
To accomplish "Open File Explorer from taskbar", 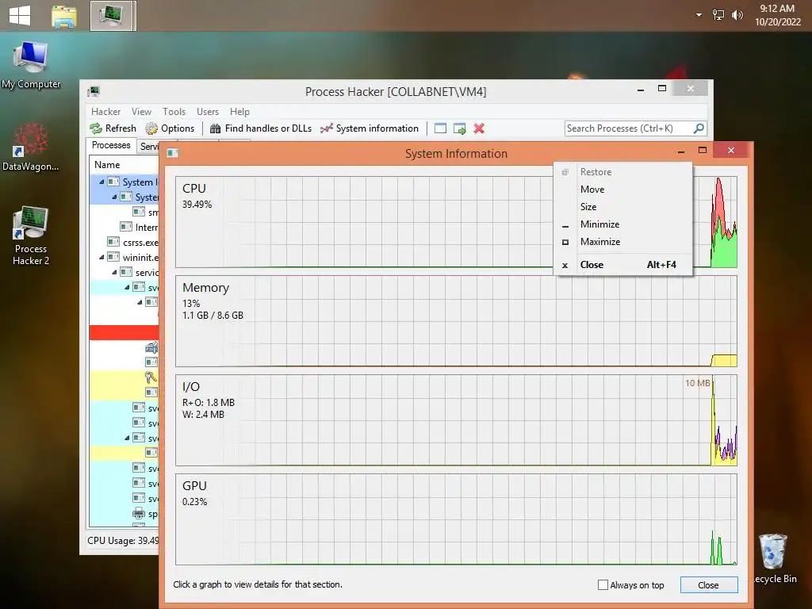I will (64, 16).
